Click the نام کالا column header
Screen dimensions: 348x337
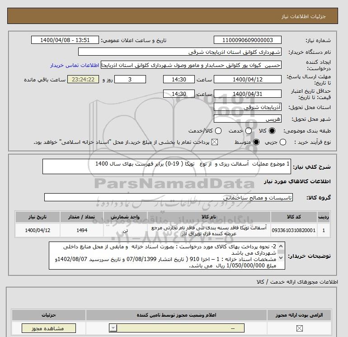(209, 217)
